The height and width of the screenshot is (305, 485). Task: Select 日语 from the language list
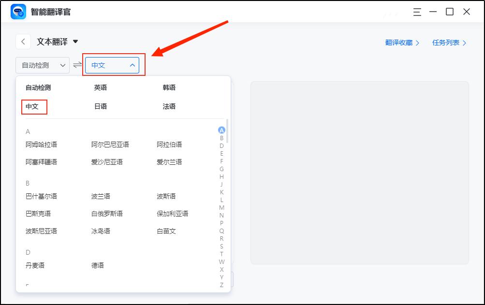[101, 106]
